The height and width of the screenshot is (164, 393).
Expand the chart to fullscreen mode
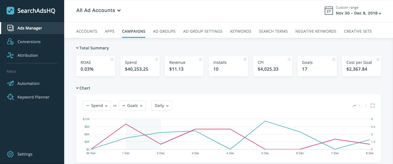click(372, 106)
